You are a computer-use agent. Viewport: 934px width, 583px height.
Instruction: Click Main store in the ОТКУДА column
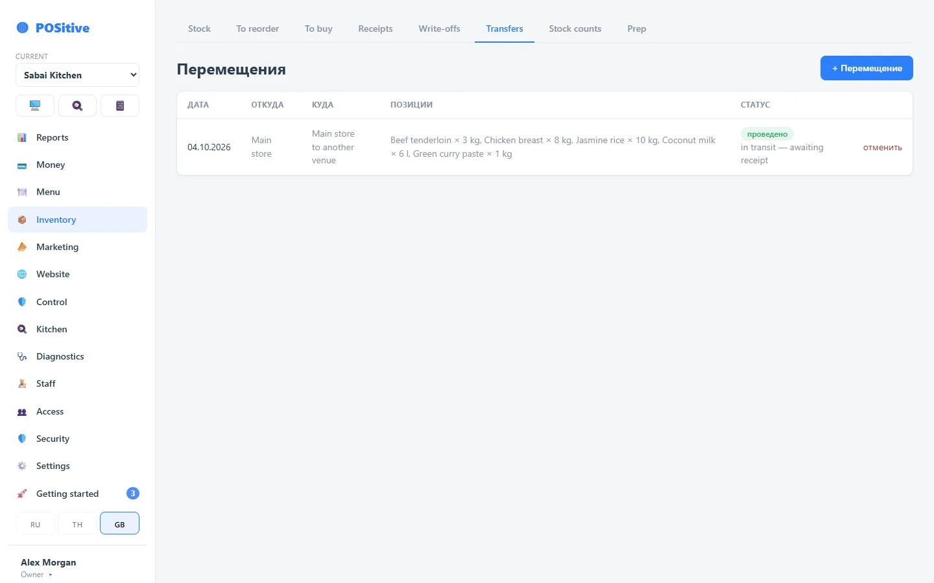click(x=261, y=147)
